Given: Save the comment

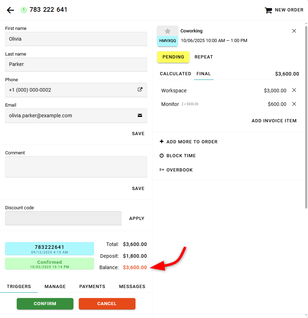Looking at the screenshot, I should [138, 189].
